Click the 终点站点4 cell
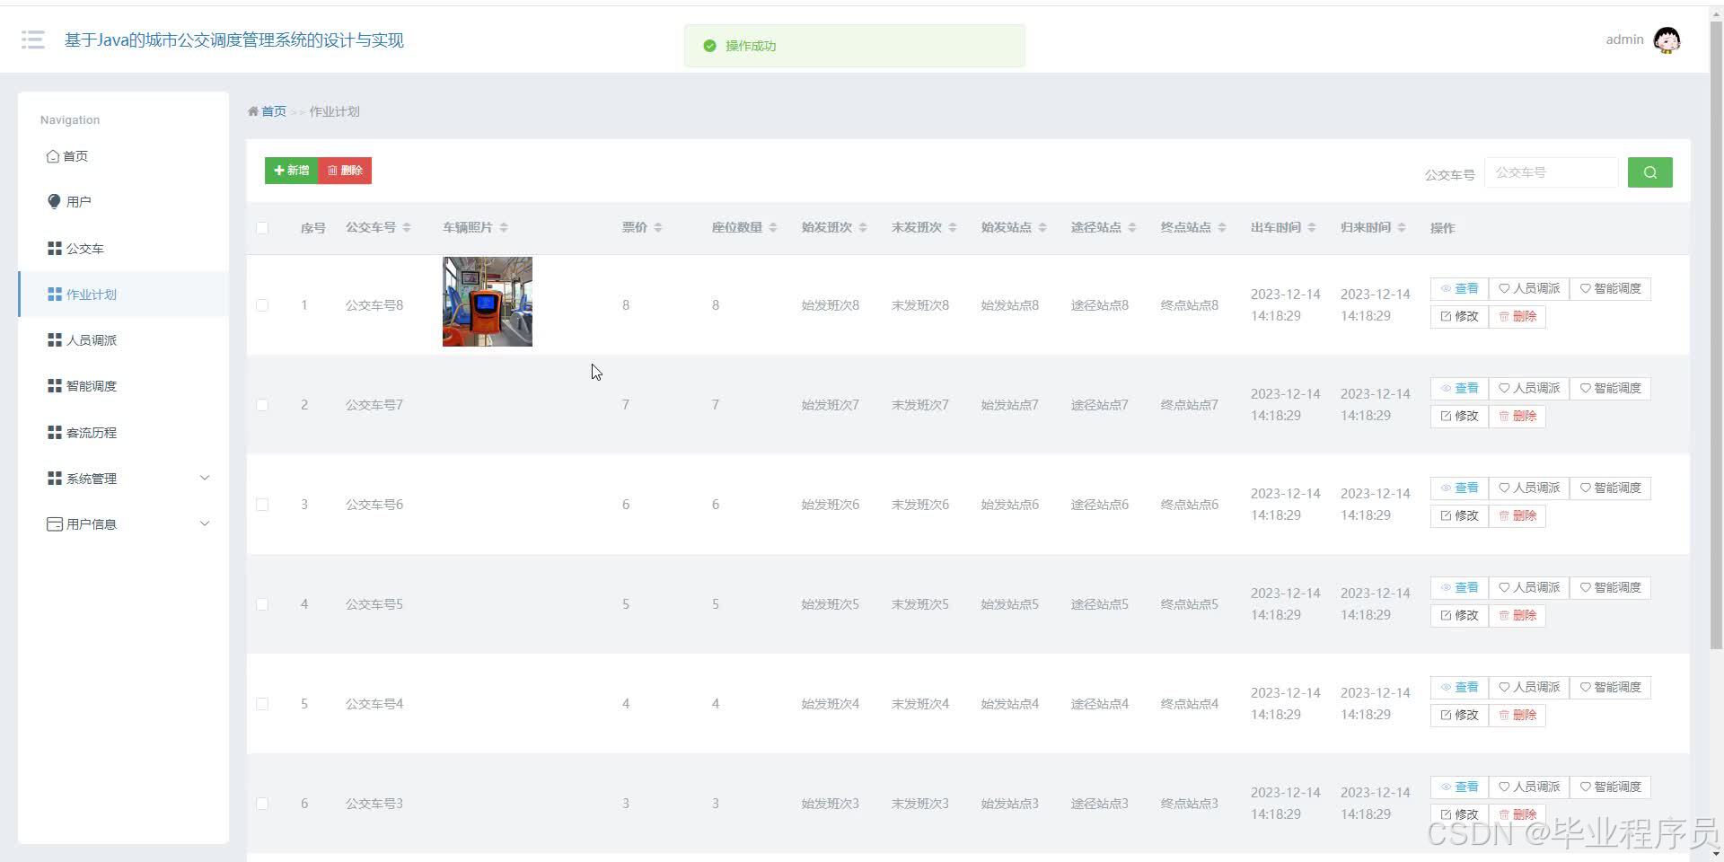Viewport: 1724px width, 862px height. pos(1190,704)
